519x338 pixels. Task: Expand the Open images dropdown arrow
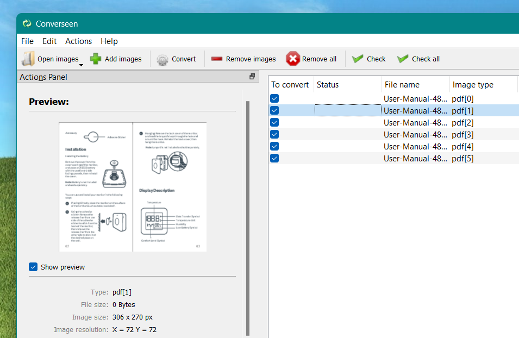[81, 65]
